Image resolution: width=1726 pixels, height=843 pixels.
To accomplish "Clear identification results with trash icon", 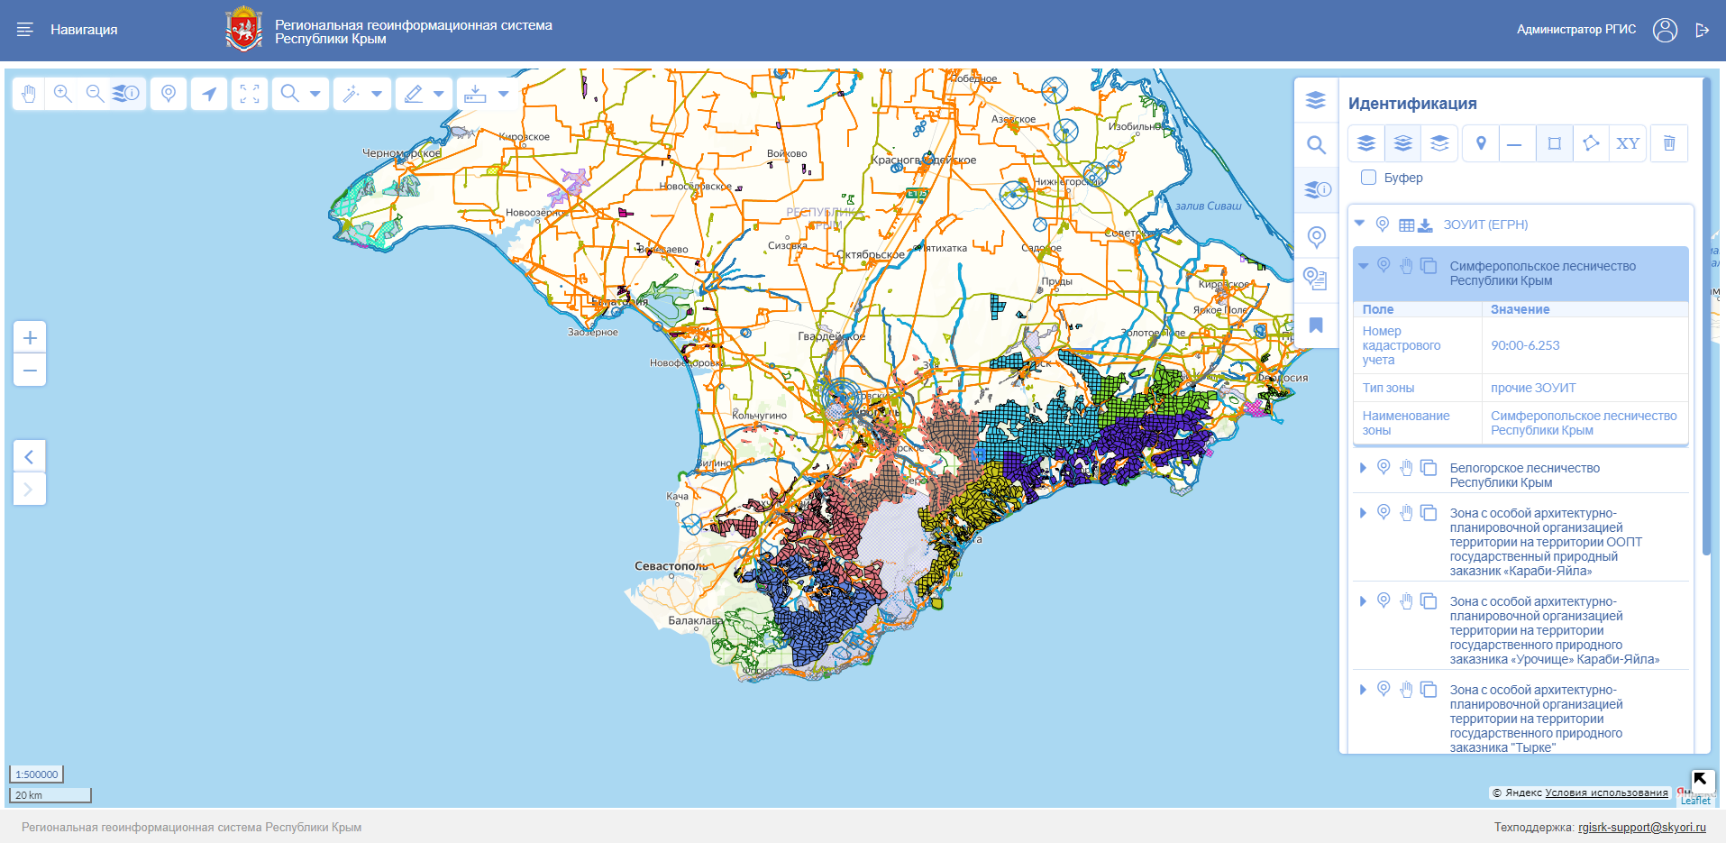I will pyautogui.click(x=1669, y=143).
